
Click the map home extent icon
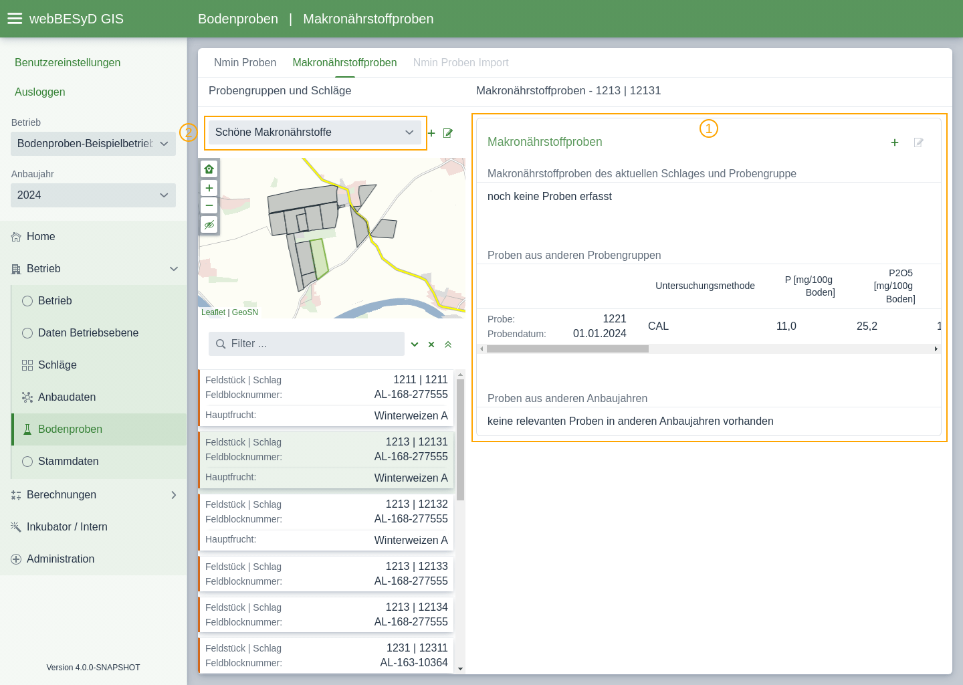(x=209, y=169)
